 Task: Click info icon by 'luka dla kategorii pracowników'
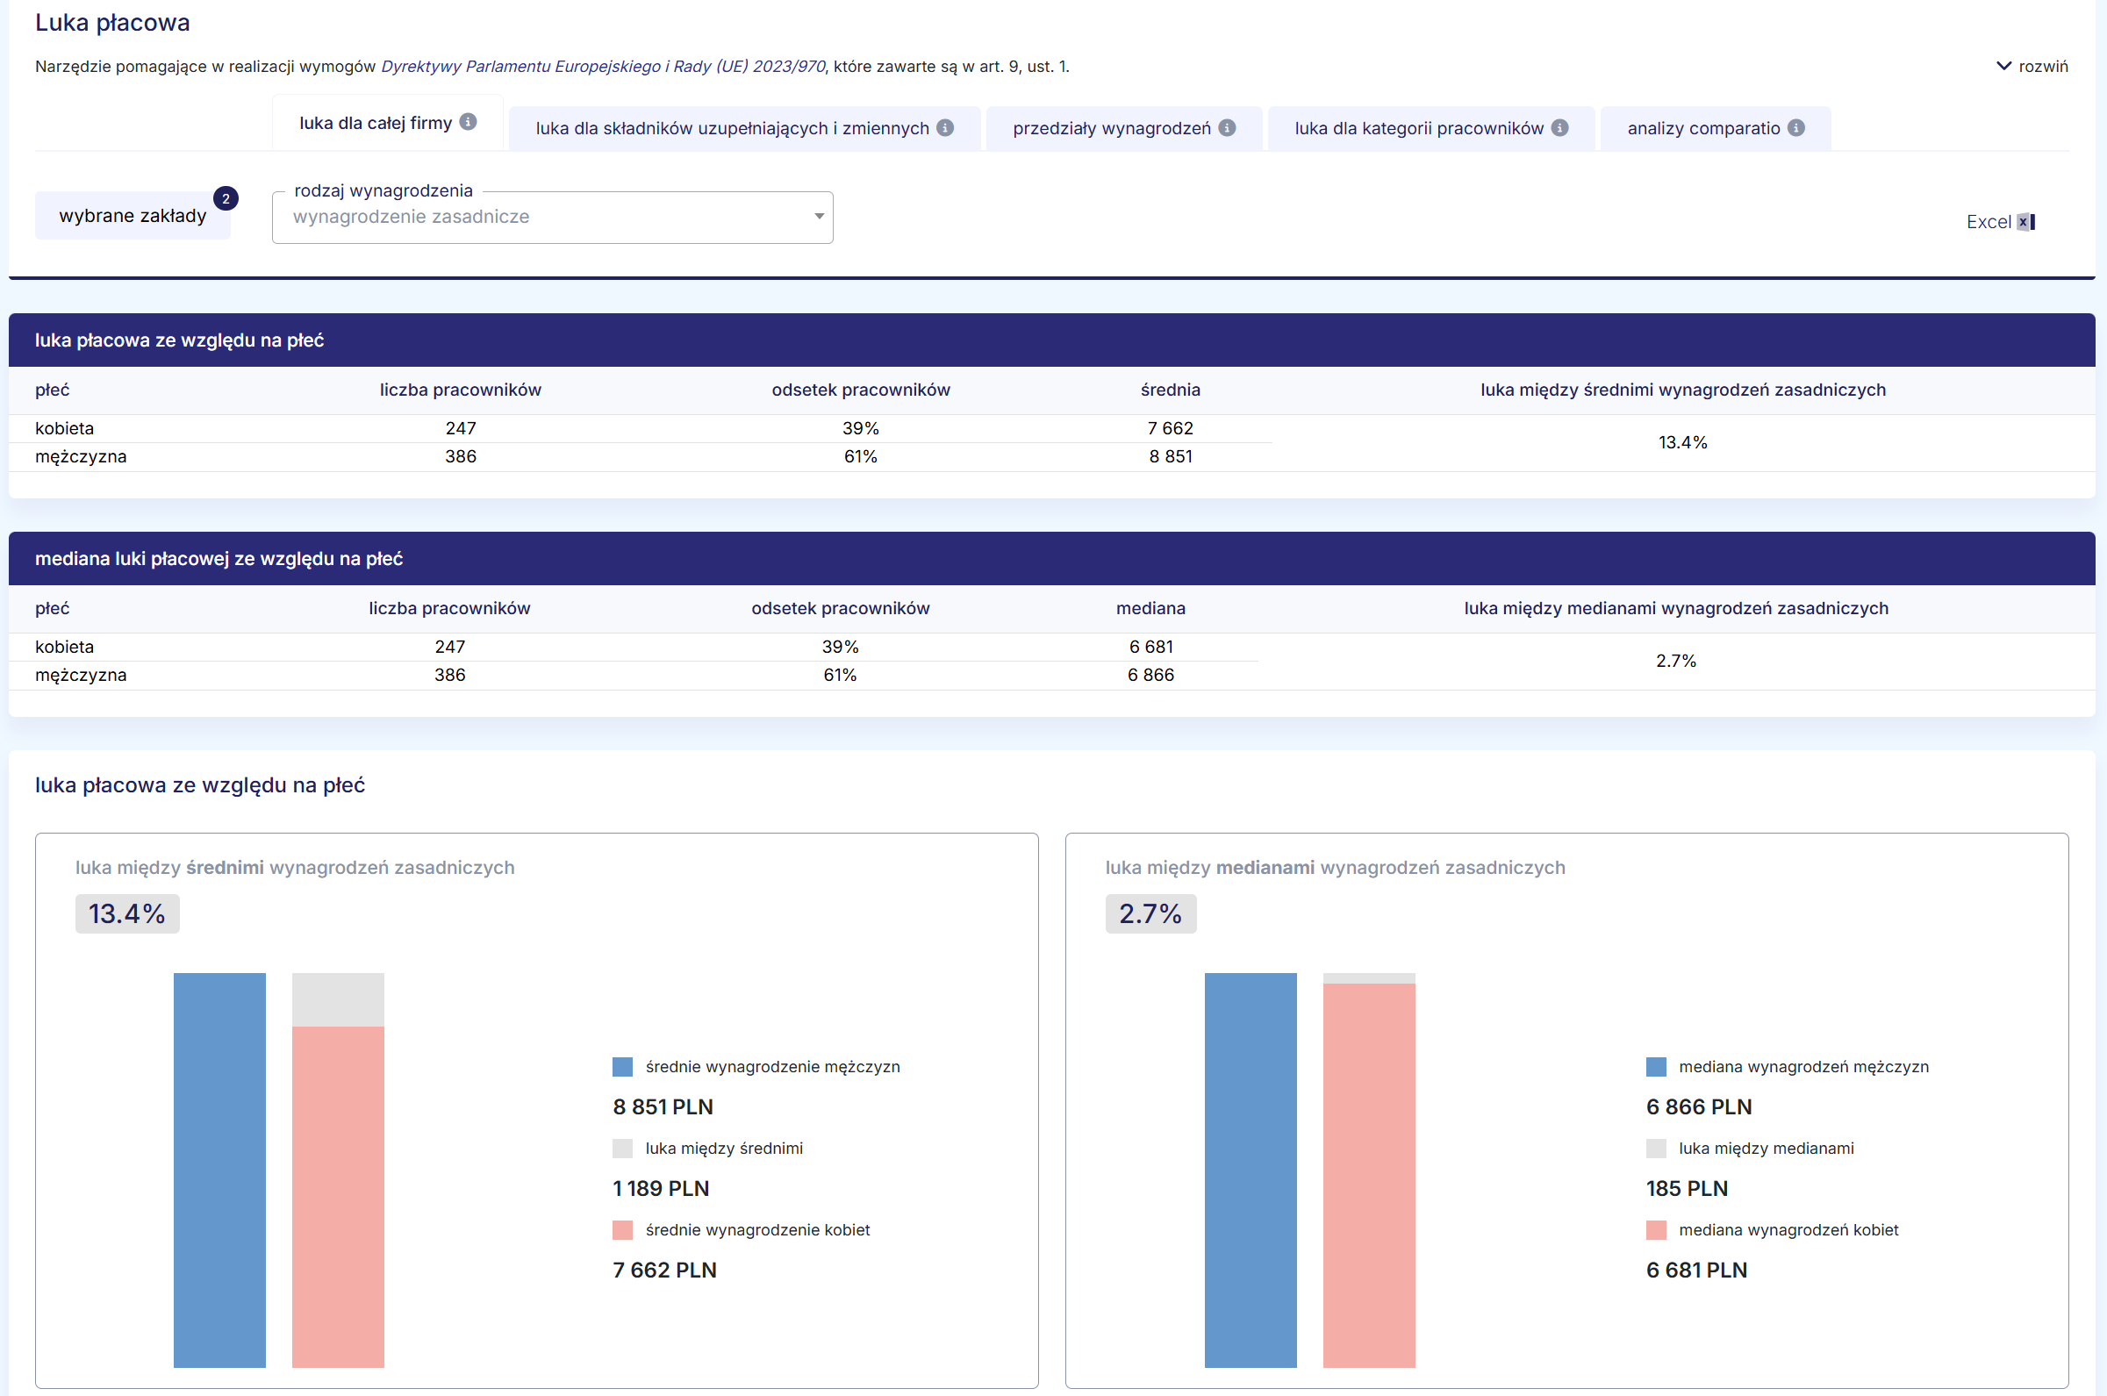[1559, 127]
